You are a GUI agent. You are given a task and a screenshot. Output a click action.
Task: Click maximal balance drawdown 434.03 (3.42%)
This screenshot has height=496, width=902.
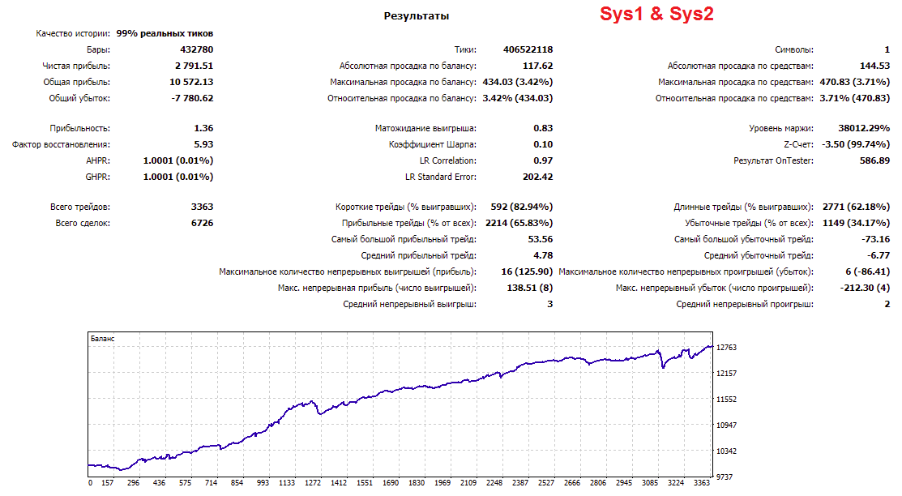518,82
